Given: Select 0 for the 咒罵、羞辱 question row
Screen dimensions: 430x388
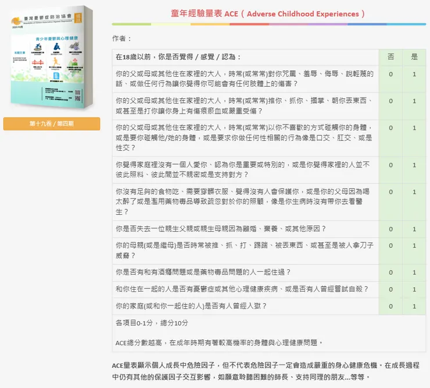Looking at the screenshot, I should click(391, 74).
